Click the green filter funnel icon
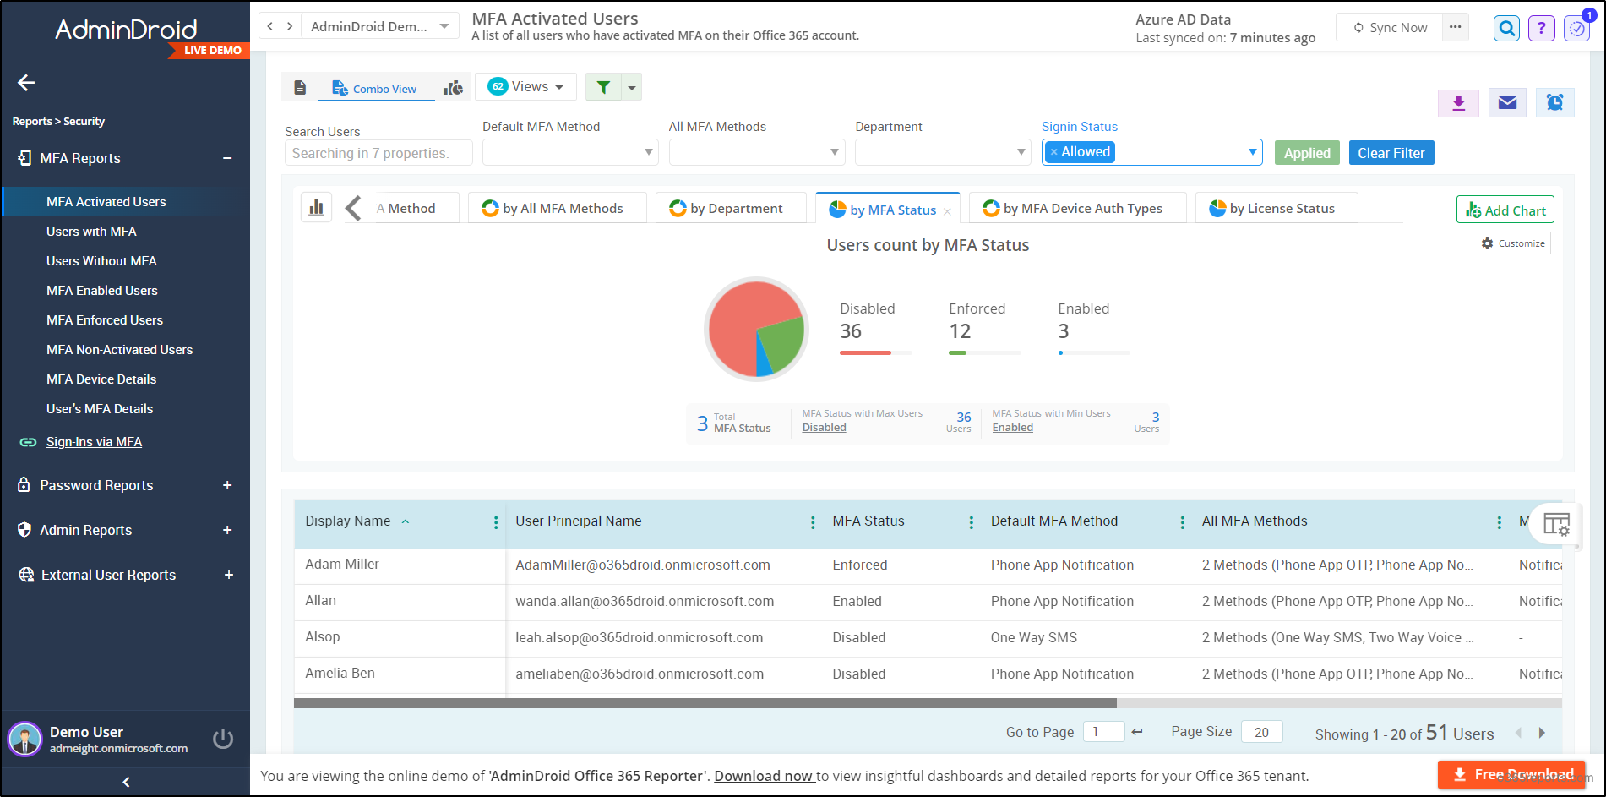 pos(603,87)
